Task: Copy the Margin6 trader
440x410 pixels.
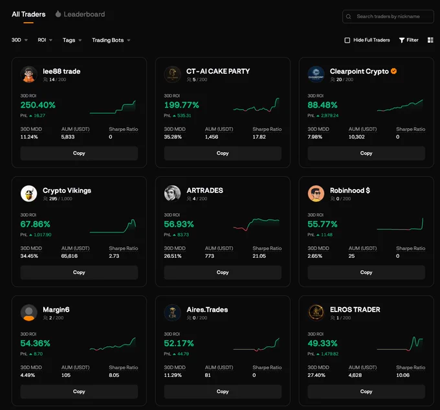Action: (79, 391)
